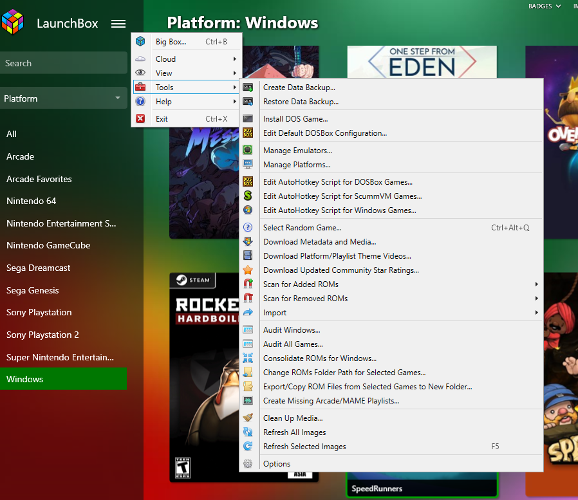
Task: Click the Windows orb AutoHotkey icon
Action: (x=248, y=210)
